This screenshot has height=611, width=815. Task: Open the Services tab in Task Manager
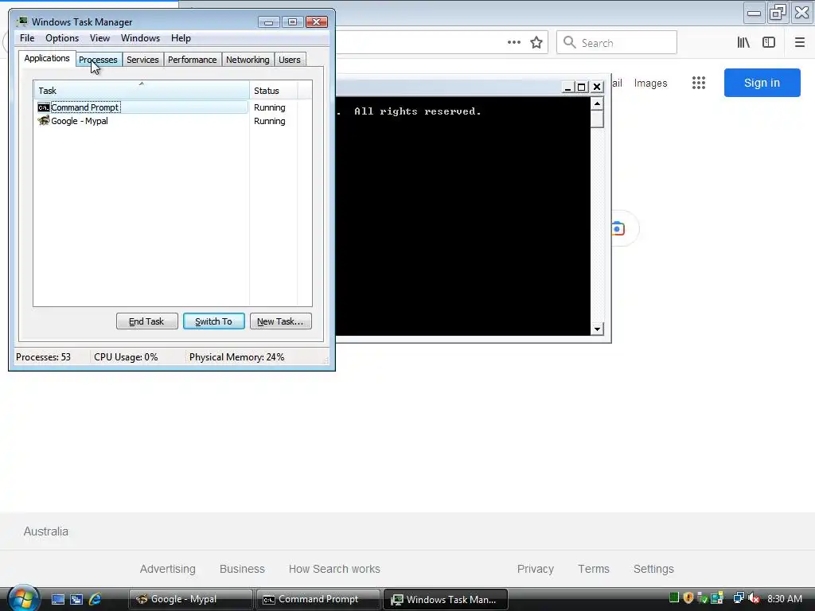tap(142, 60)
